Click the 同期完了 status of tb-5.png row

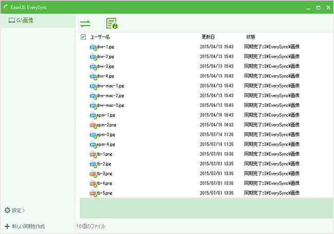272,193
